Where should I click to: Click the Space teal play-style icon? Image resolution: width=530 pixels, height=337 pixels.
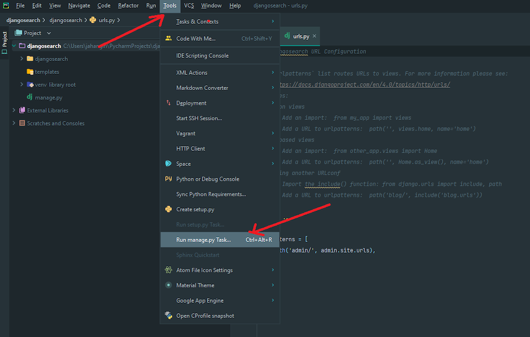coord(168,163)
